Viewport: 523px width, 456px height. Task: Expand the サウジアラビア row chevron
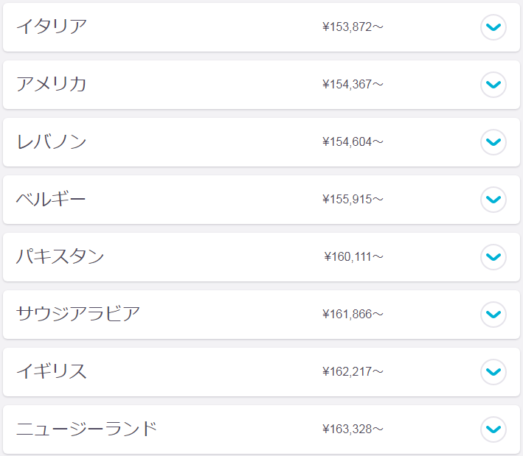493,315
